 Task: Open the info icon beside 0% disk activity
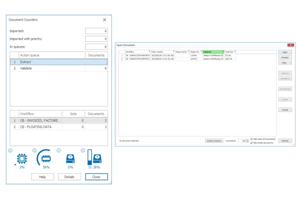pyautogui.click(x=59, y=150)
